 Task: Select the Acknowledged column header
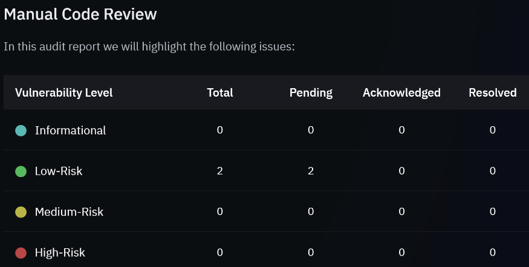pyautogui.click(x=401, y=92)
